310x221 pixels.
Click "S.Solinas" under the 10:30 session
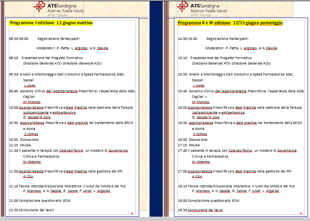click(31, 134)
